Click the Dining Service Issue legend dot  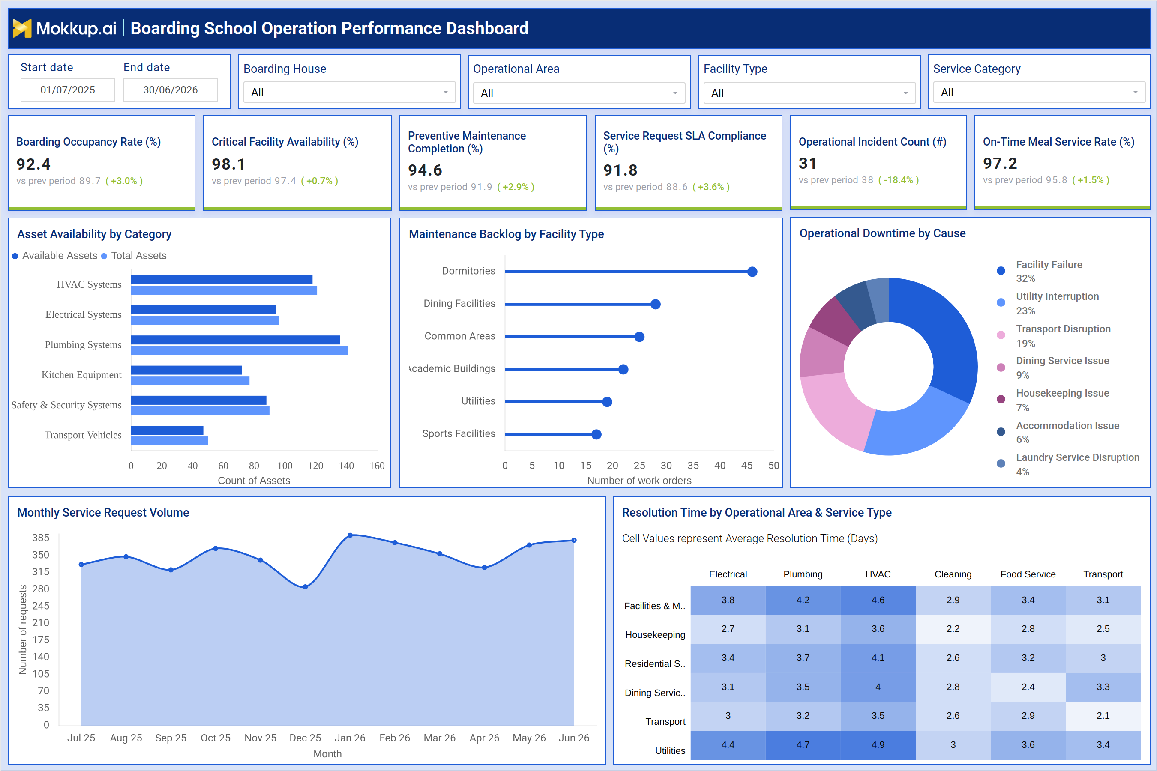point(1001,368)
